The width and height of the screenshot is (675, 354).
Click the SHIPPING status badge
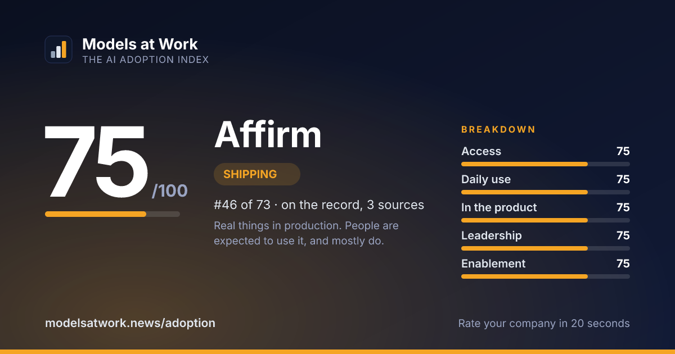tap(257, 174)
